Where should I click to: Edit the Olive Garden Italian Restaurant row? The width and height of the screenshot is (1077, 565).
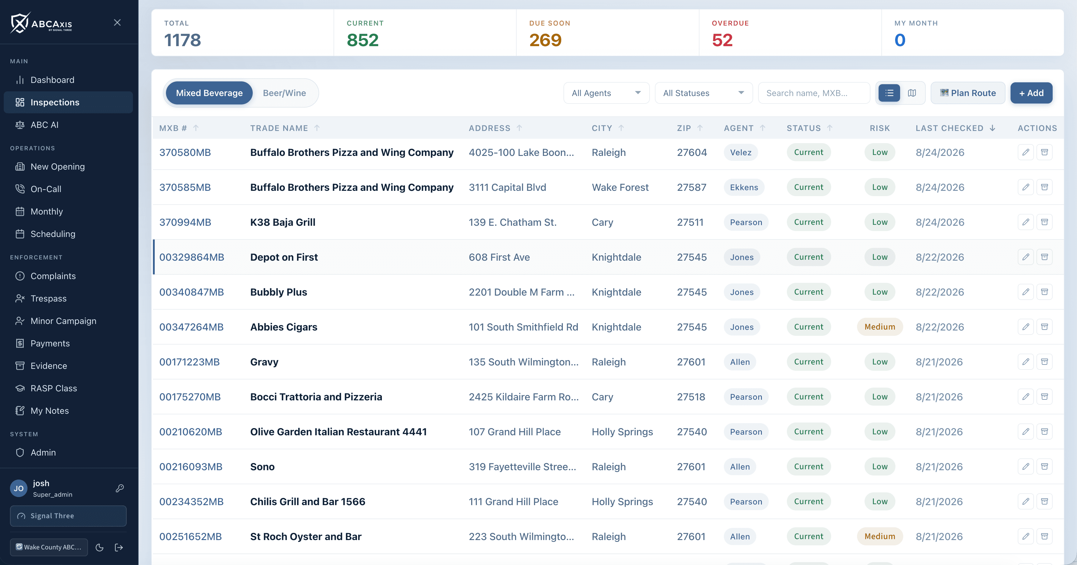pyautogui.click(x=1026, y=431)
